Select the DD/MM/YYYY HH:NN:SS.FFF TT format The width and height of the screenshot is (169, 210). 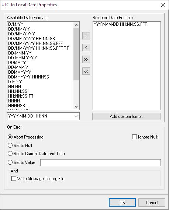click(x=38, y=48)
